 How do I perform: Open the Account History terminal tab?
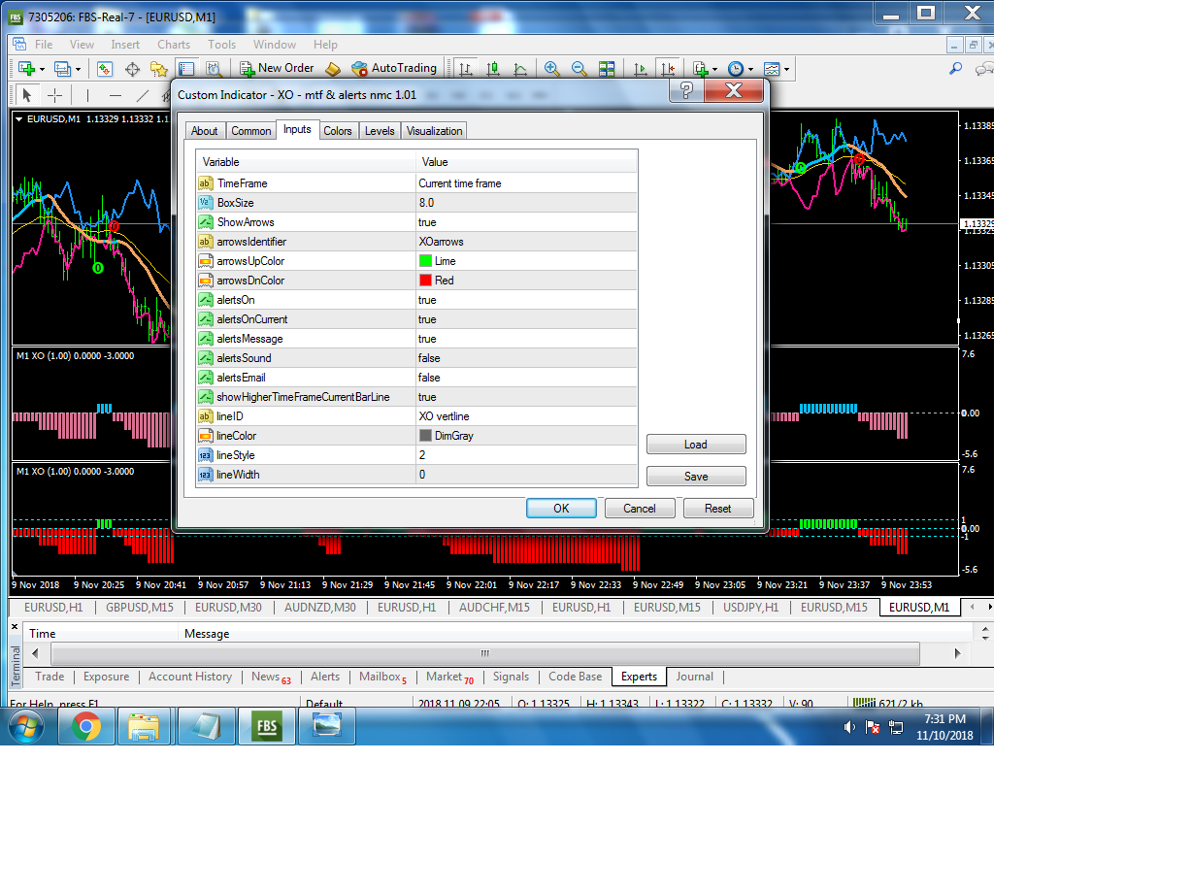(190, 678)
